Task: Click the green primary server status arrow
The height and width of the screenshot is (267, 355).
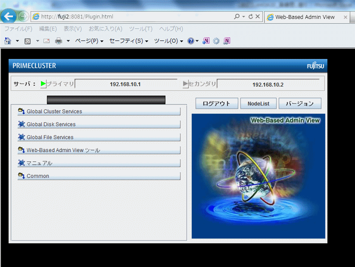Action: click(43, 84)
